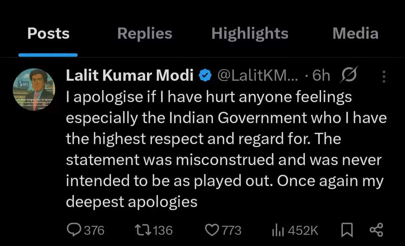
Task: Click the reply speech bubble icon
Action: [73, 230]
